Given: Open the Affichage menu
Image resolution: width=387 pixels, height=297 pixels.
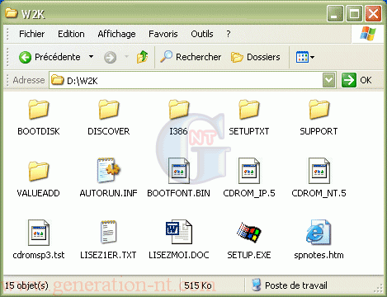Looking at the screenshot, I should pyautogui.click(x=116, y=34).
